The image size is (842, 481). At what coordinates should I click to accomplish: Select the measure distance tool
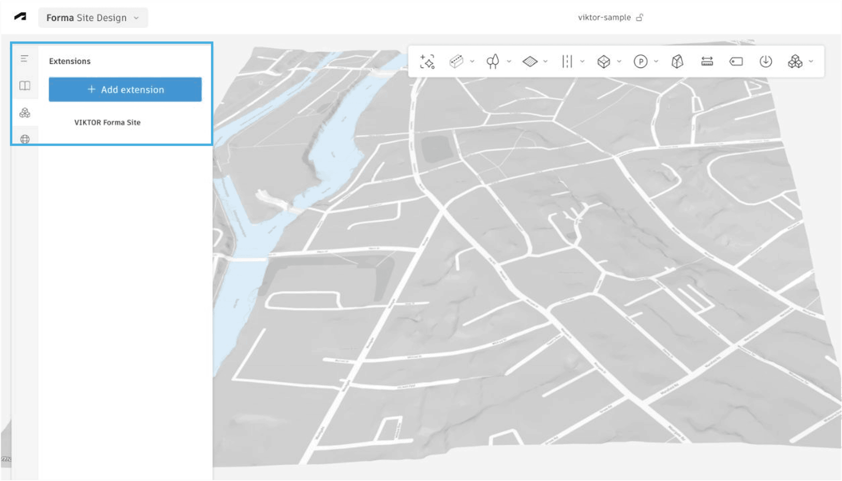[x=707, y=61]
